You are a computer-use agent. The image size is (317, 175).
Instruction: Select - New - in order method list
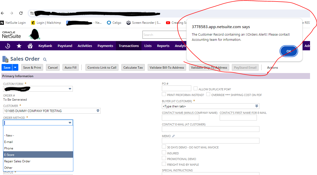(38, 135)
